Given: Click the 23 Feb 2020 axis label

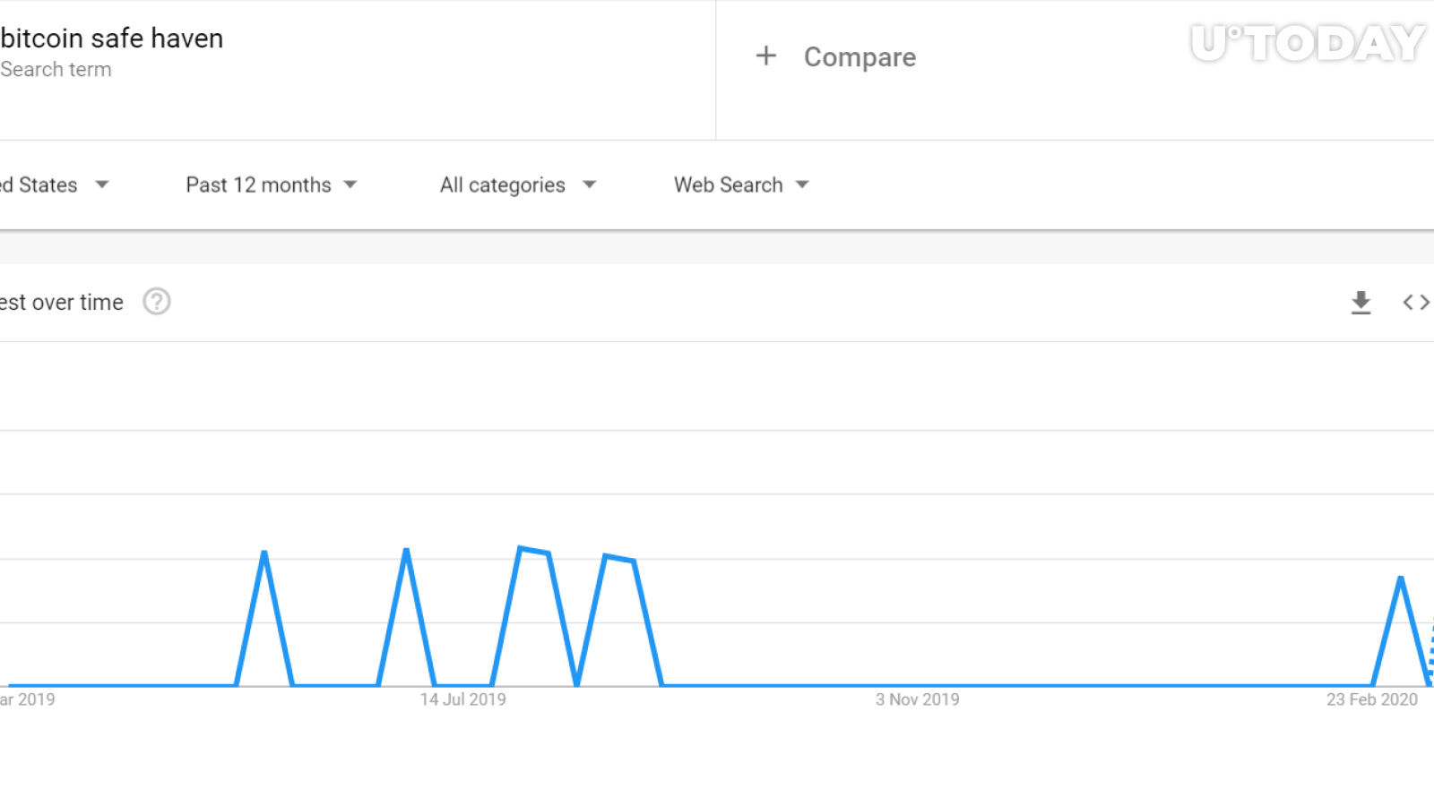Looking at the screenshot, I should [x=1371, y=699].
